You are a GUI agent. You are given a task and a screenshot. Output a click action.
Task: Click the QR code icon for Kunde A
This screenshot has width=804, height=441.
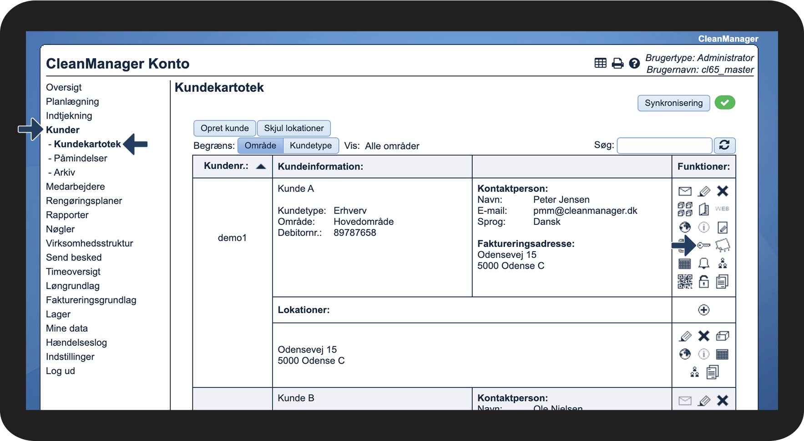tap(685, 282)
